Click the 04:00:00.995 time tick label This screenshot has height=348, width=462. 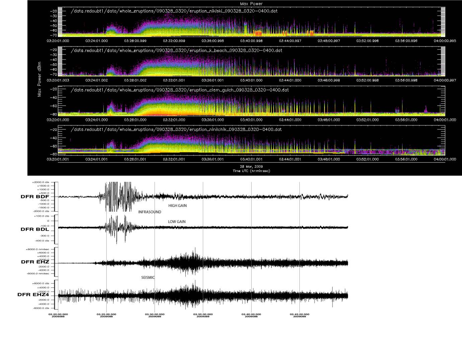pyautogui.click(x=445, y=41)
